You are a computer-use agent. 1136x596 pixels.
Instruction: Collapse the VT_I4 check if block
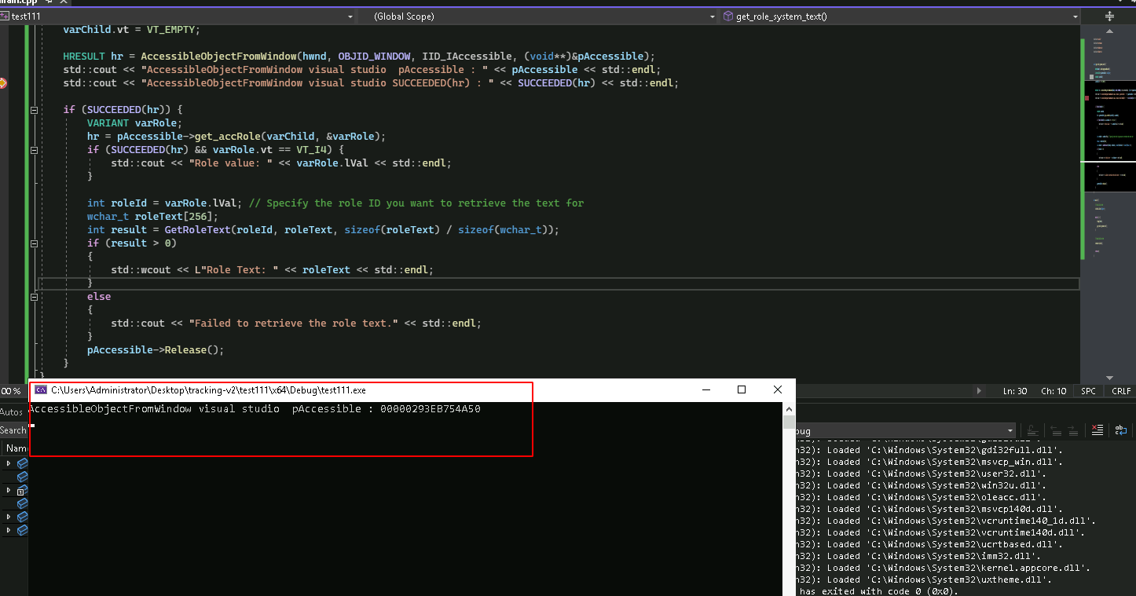34,150
